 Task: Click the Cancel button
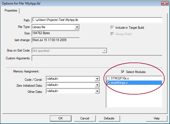point(85,118)
